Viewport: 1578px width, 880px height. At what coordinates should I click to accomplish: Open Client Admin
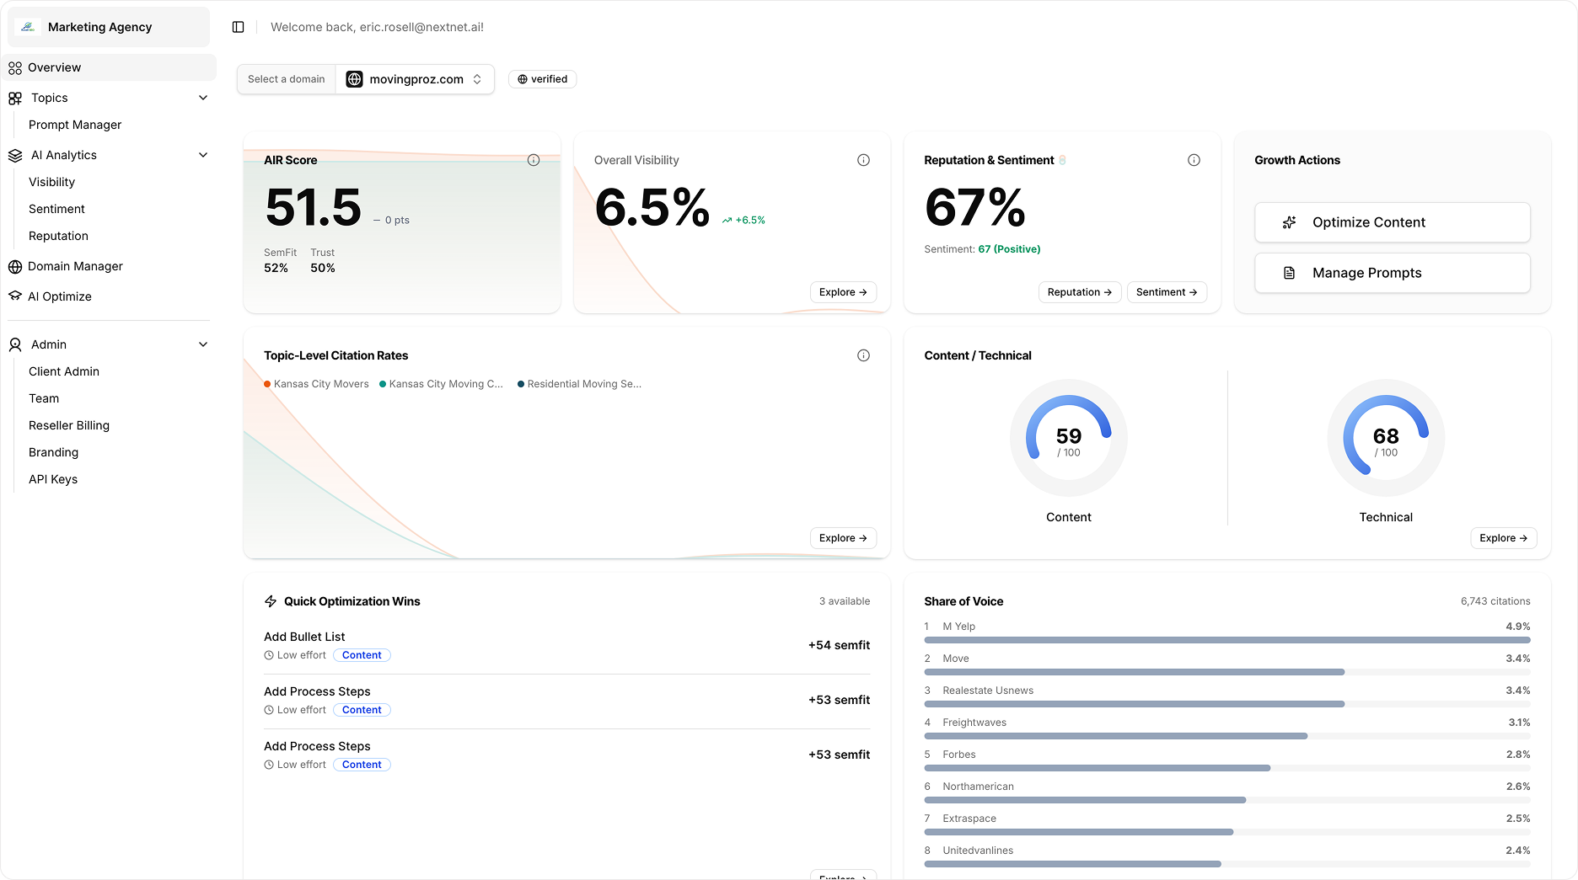64,371
